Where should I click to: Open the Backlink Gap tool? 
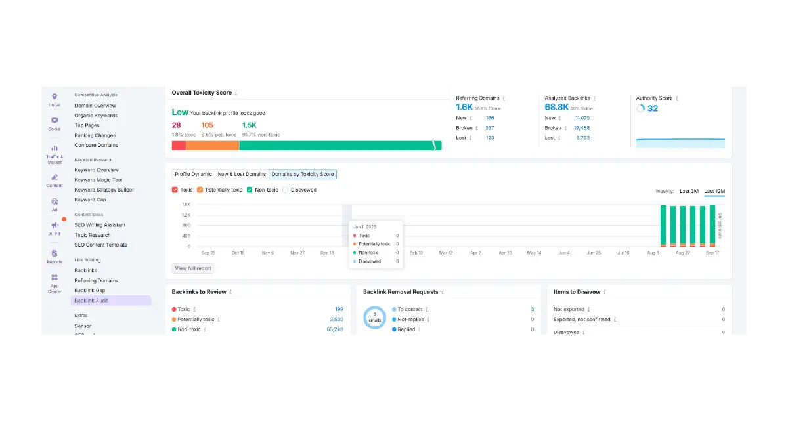90,290
